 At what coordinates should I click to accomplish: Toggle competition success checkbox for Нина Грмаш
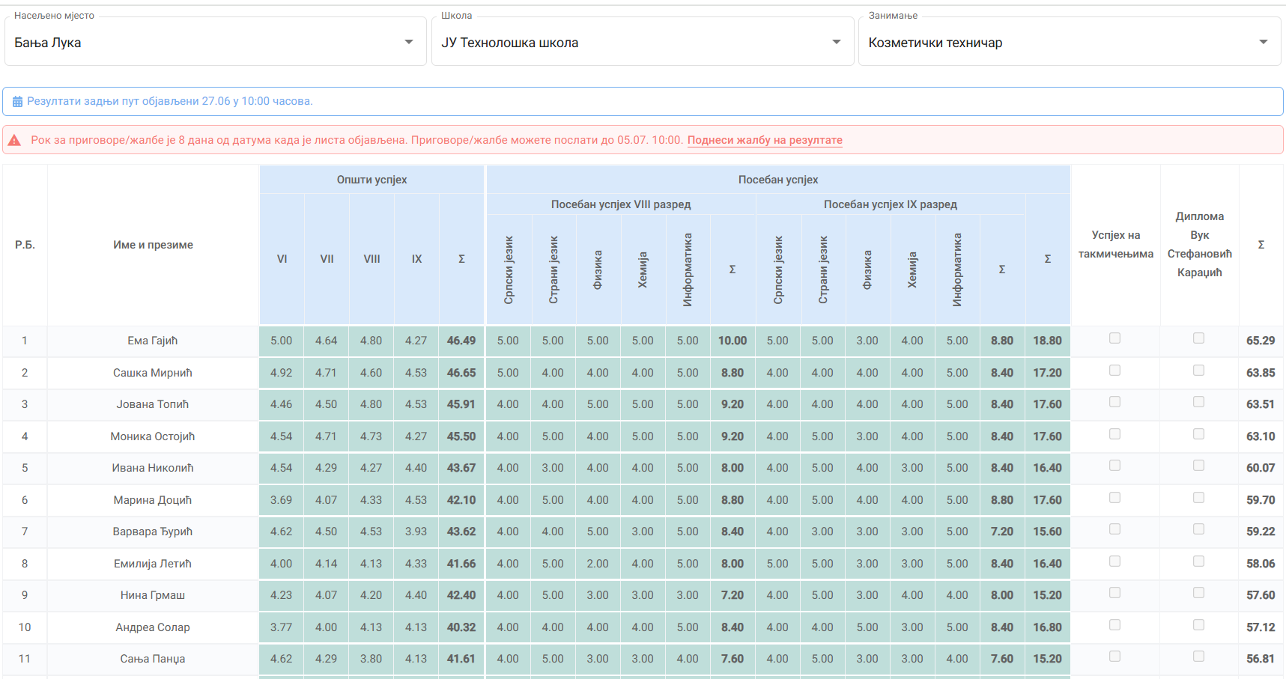[1114, 593]
